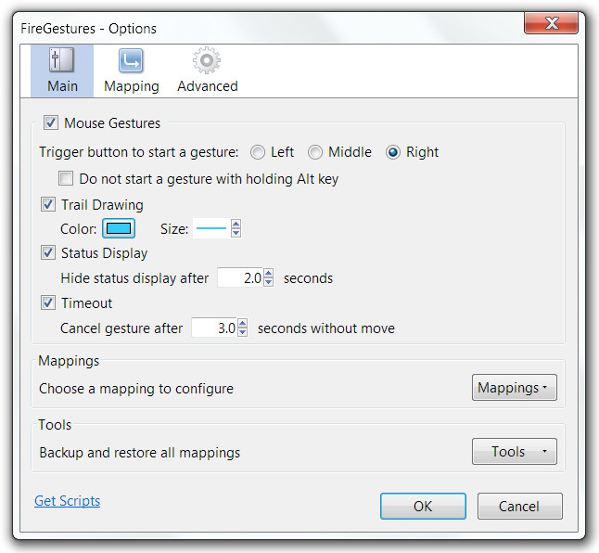Toggle the Timeout checkbox
The width and height of the screenshot is (599, 553).
(x=47, y=302)
